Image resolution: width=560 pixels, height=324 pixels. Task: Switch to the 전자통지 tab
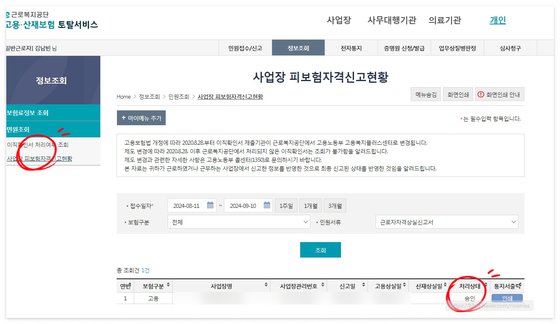[350, 47]
